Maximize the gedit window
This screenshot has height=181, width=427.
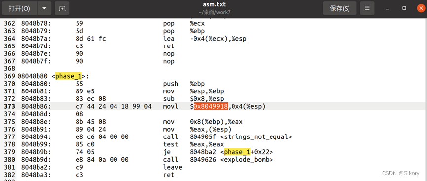coord(404,8)
